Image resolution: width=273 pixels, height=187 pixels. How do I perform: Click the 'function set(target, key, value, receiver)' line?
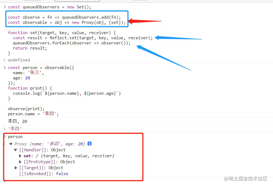(62, 33)
